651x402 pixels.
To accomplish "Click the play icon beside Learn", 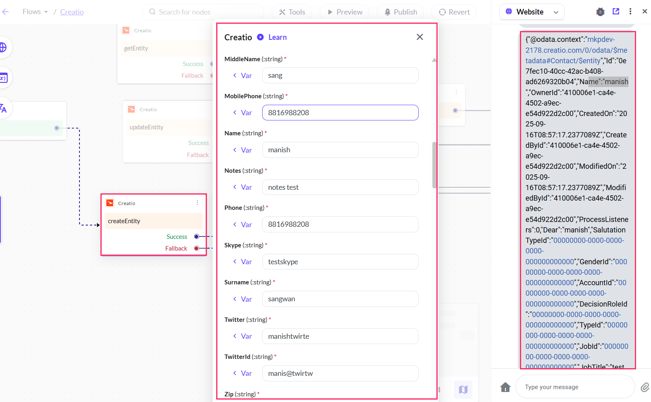I will 261,37.
